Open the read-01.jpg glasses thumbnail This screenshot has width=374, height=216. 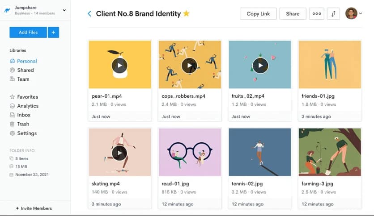tap(190, 152)
